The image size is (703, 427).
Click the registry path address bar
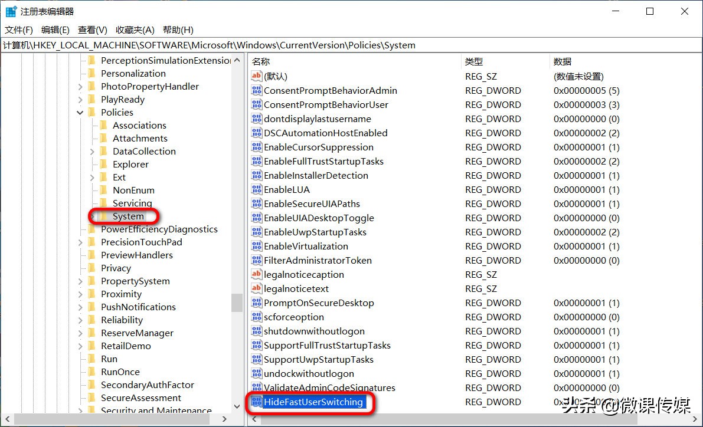coord(352,45)
